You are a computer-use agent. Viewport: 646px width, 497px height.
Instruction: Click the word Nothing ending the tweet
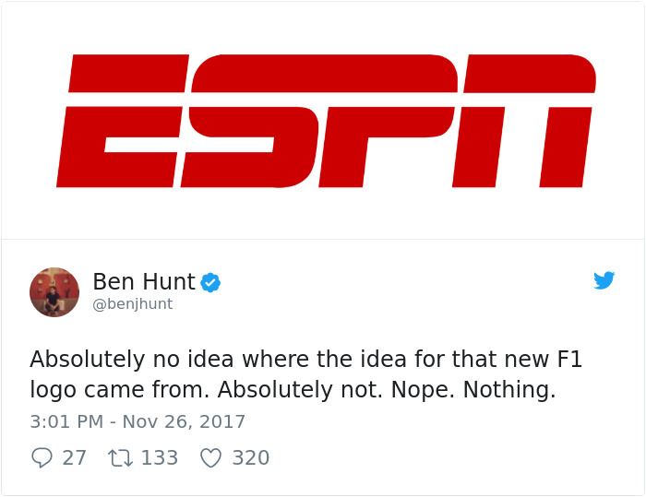click(x=508, y=390)
